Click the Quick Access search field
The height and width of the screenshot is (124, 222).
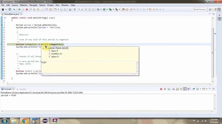pos(199,9)
